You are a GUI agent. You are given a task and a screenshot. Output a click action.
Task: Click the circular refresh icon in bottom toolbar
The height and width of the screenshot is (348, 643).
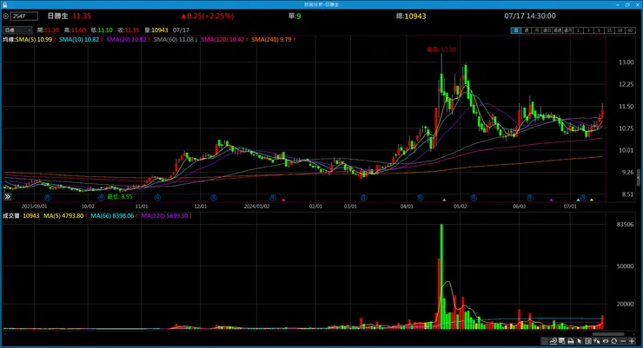click(613, 341)
